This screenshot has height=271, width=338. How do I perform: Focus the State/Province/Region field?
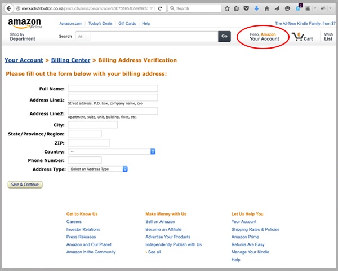(x=84, y=134)
